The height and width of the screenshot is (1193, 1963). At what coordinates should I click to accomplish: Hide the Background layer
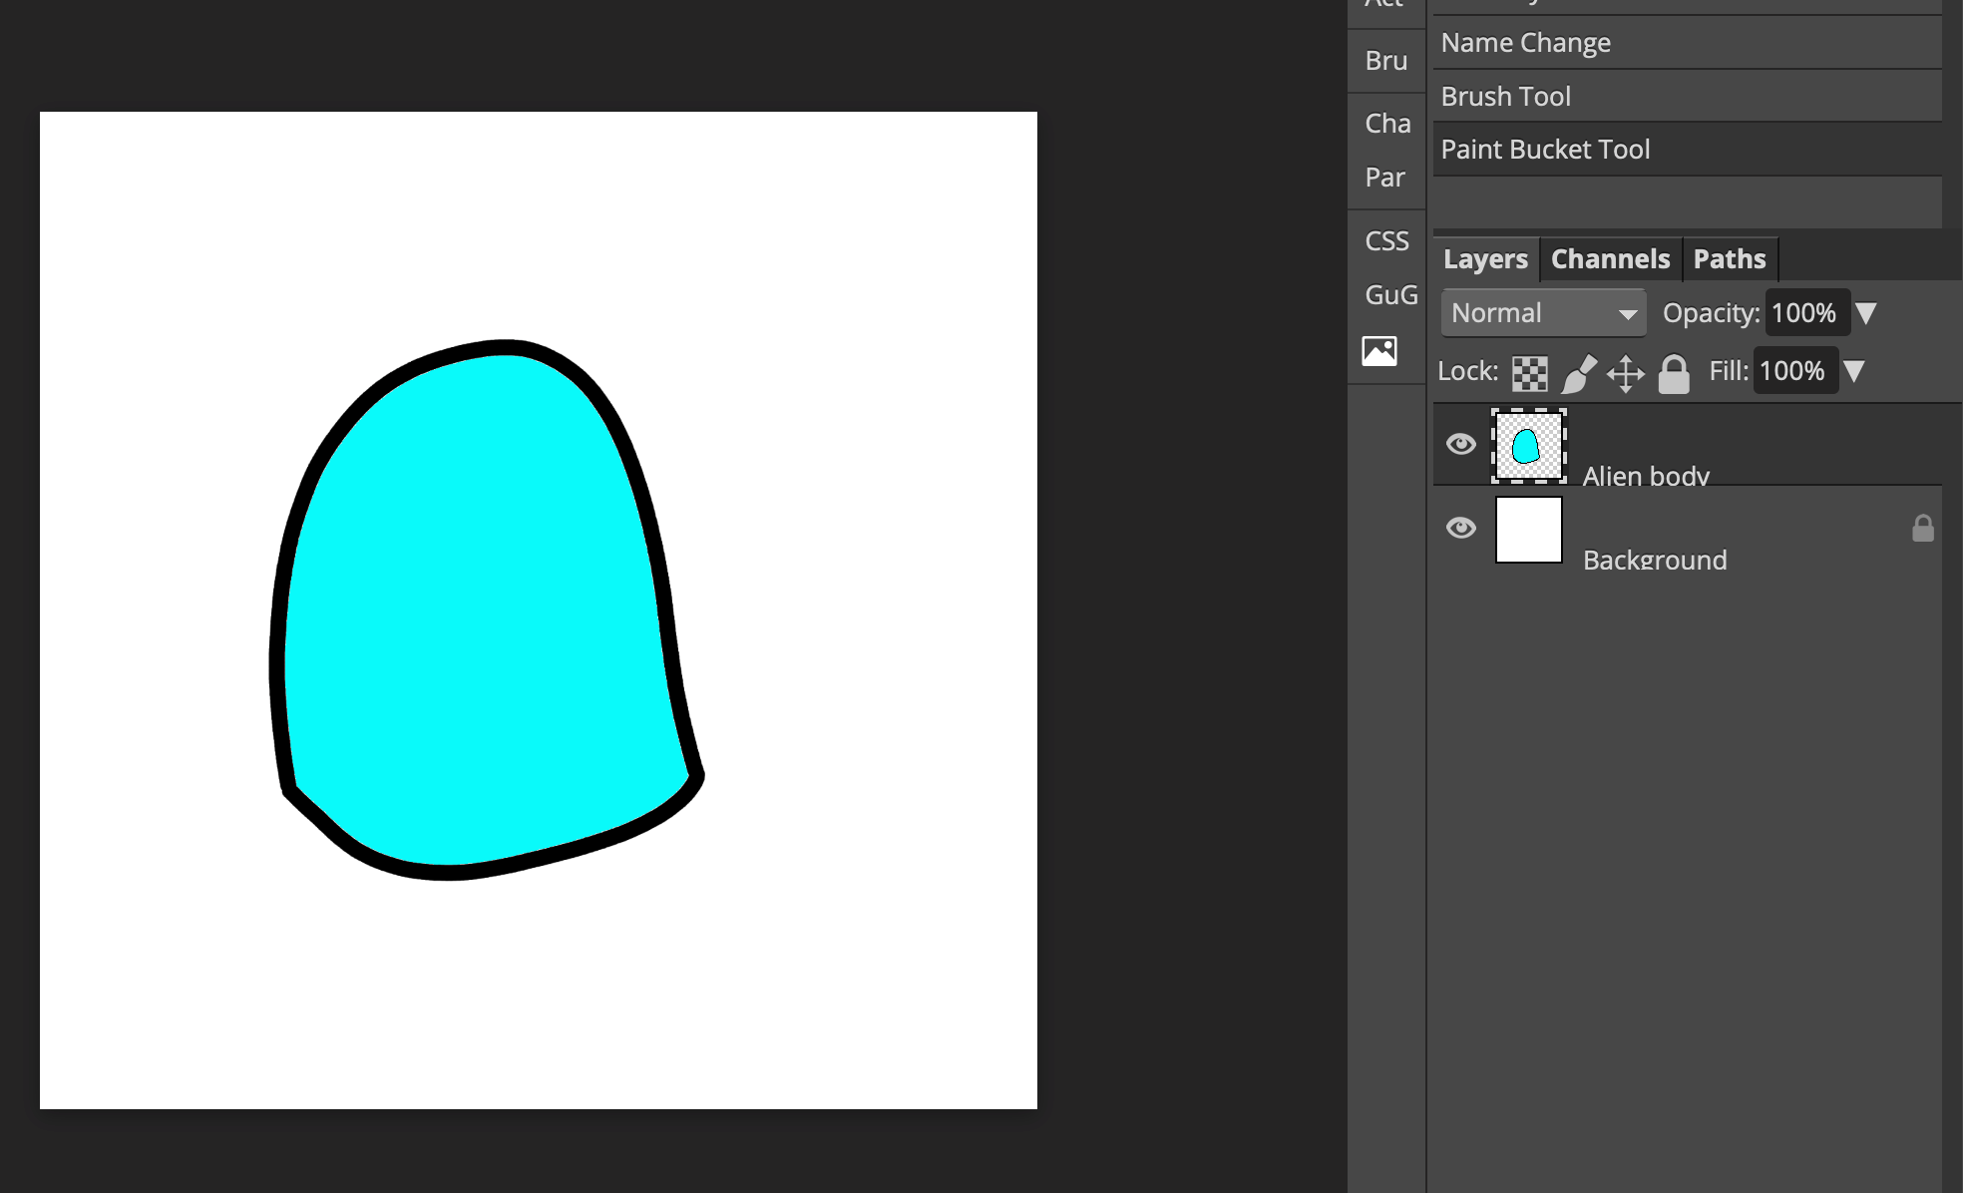click(1461, 528)
